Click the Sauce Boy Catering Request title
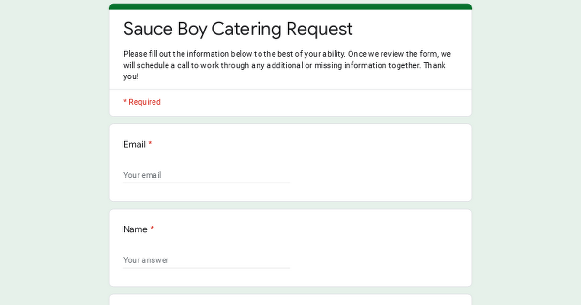This screenshot has height=305, width=581. [x=238, y=29]
